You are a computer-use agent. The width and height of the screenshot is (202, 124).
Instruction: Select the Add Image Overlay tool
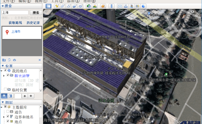coord(75,6)
